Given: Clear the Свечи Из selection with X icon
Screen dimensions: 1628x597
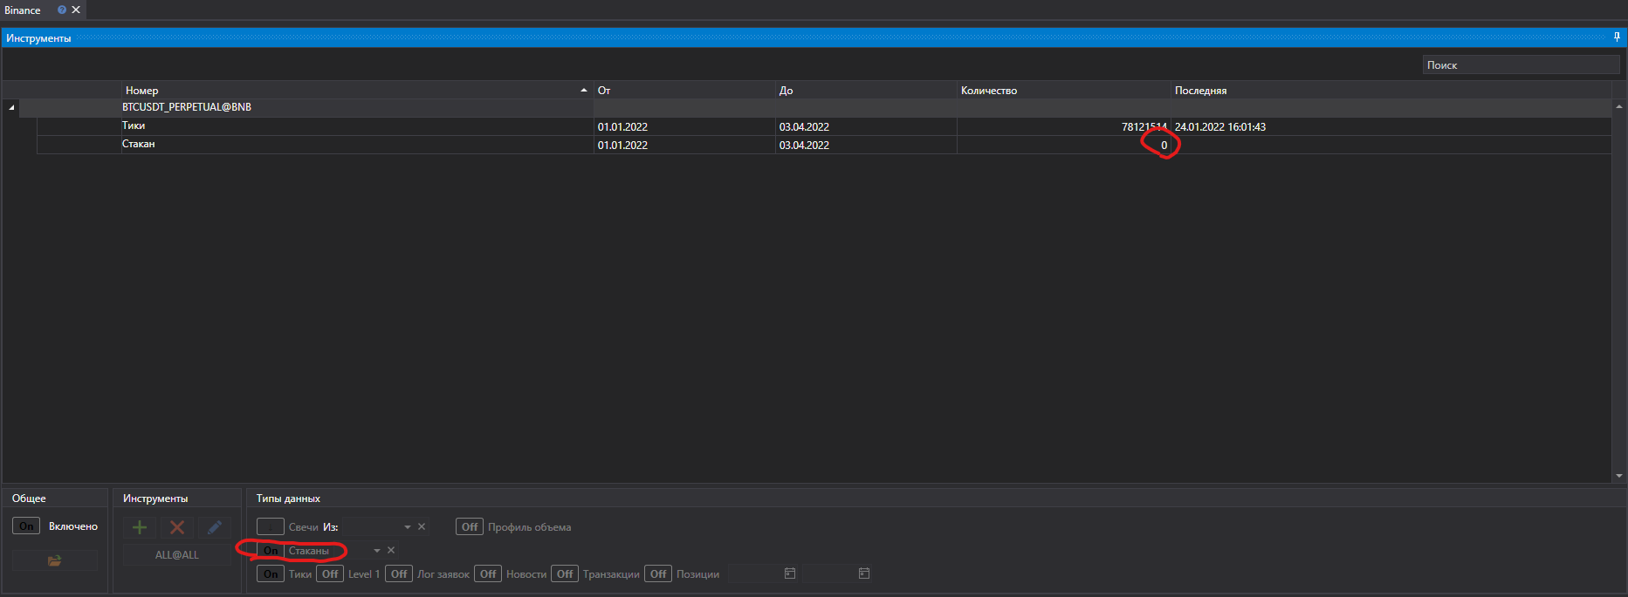Looking at the screenshot, I should point(422,526).
